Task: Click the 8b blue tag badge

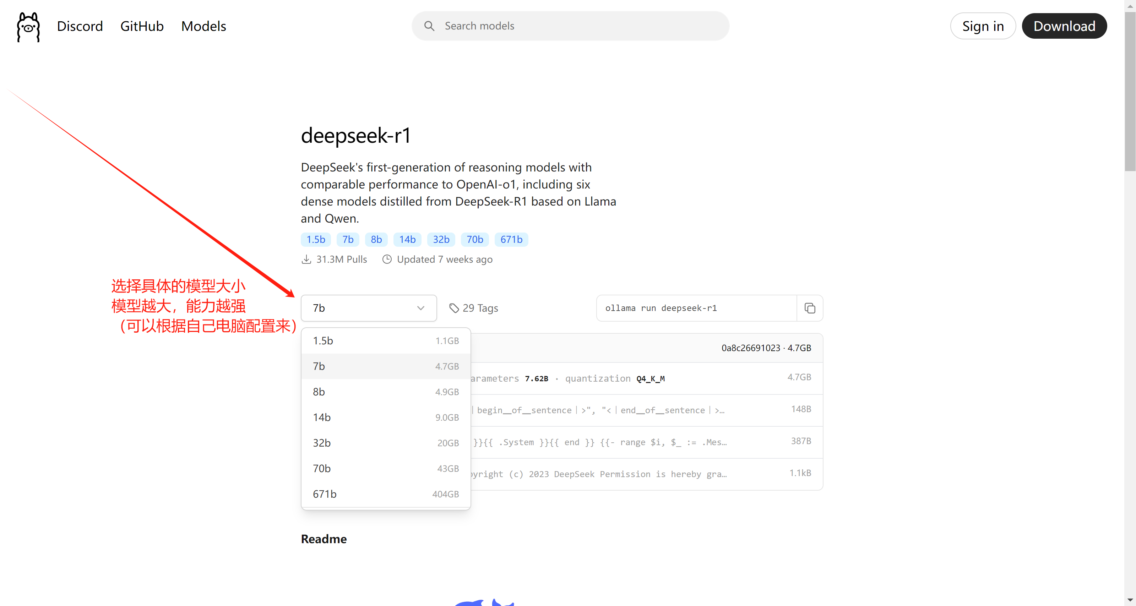Action: pos(376,239)
